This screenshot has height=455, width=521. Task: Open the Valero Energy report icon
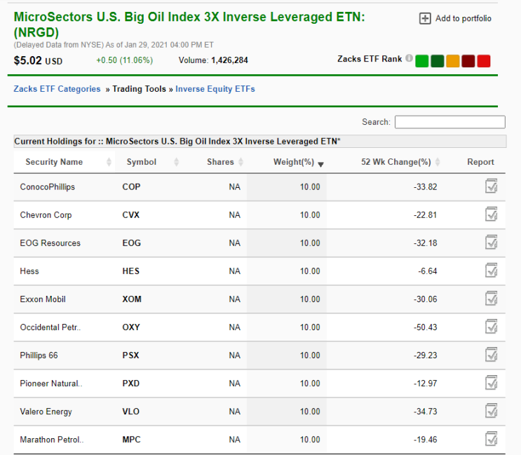(x=491, y=411)
